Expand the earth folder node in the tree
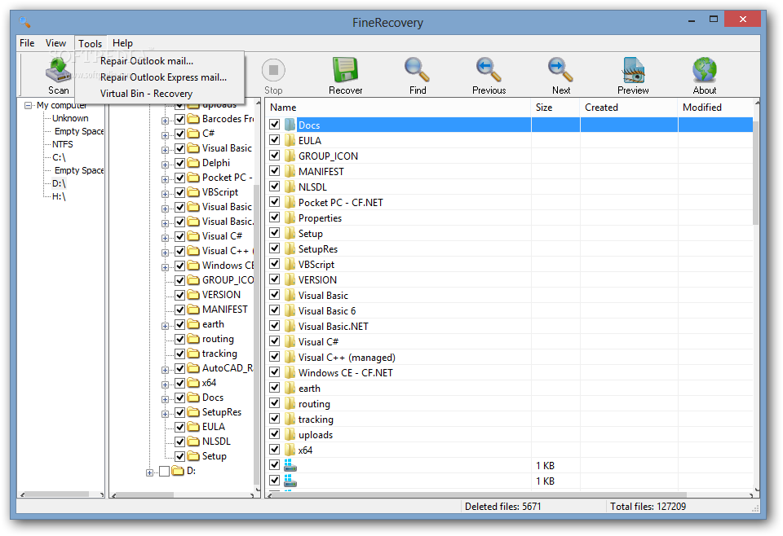 tap(165, 326)
